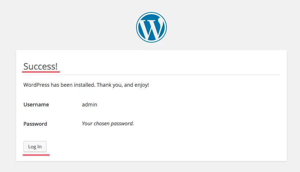Click the sentence 'WordPress has been installed.'
Image resolution: width=300 pixels, height=172 pixels.
point(59,85)
